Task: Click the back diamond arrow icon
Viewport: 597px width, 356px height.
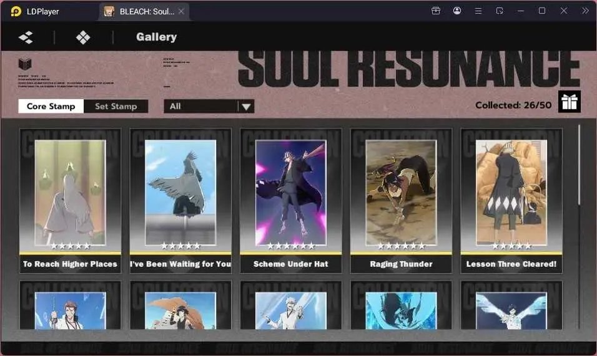Action: pos(26,37)
